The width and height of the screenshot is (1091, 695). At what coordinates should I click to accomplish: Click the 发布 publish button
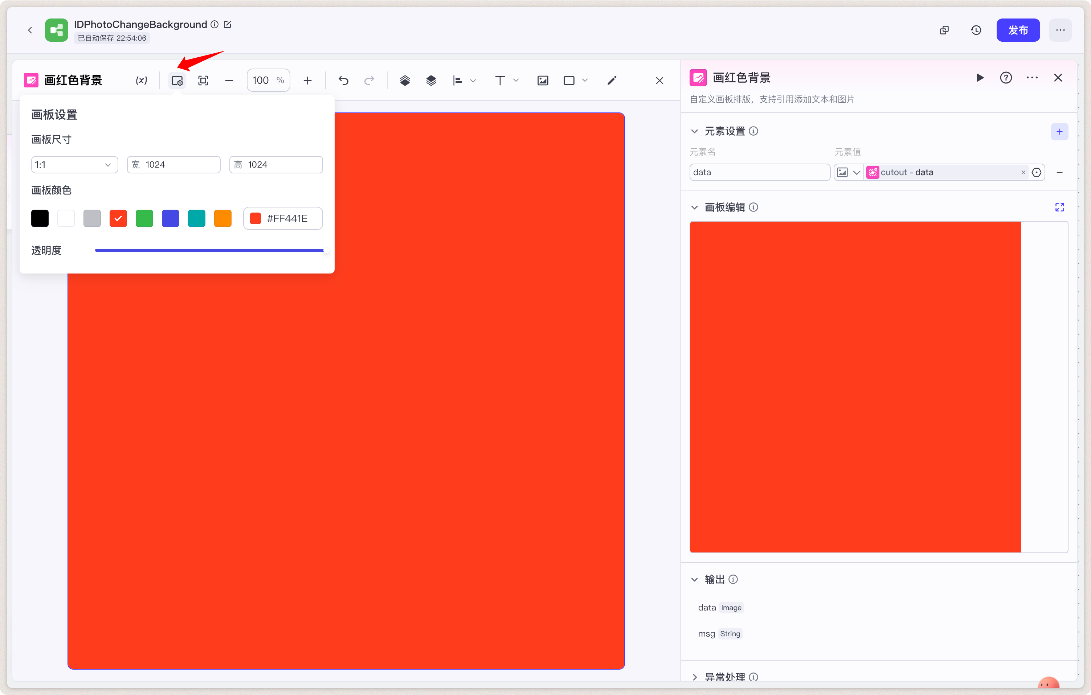coord(1018,30)
